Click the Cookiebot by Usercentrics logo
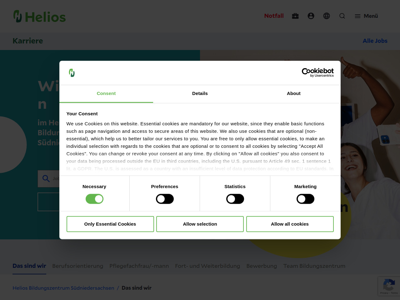The width and height of the screenshot is (400, 300). [317, 72]
